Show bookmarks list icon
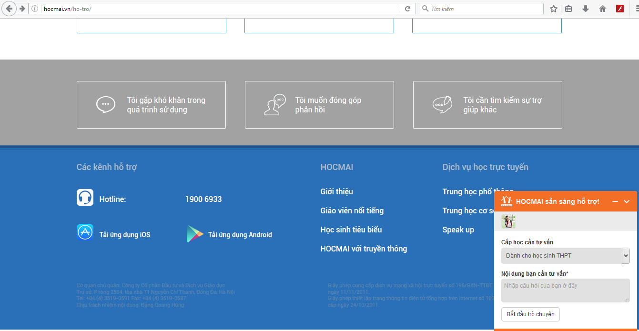The height and width of the screenshot is (331, 639). 568,9
